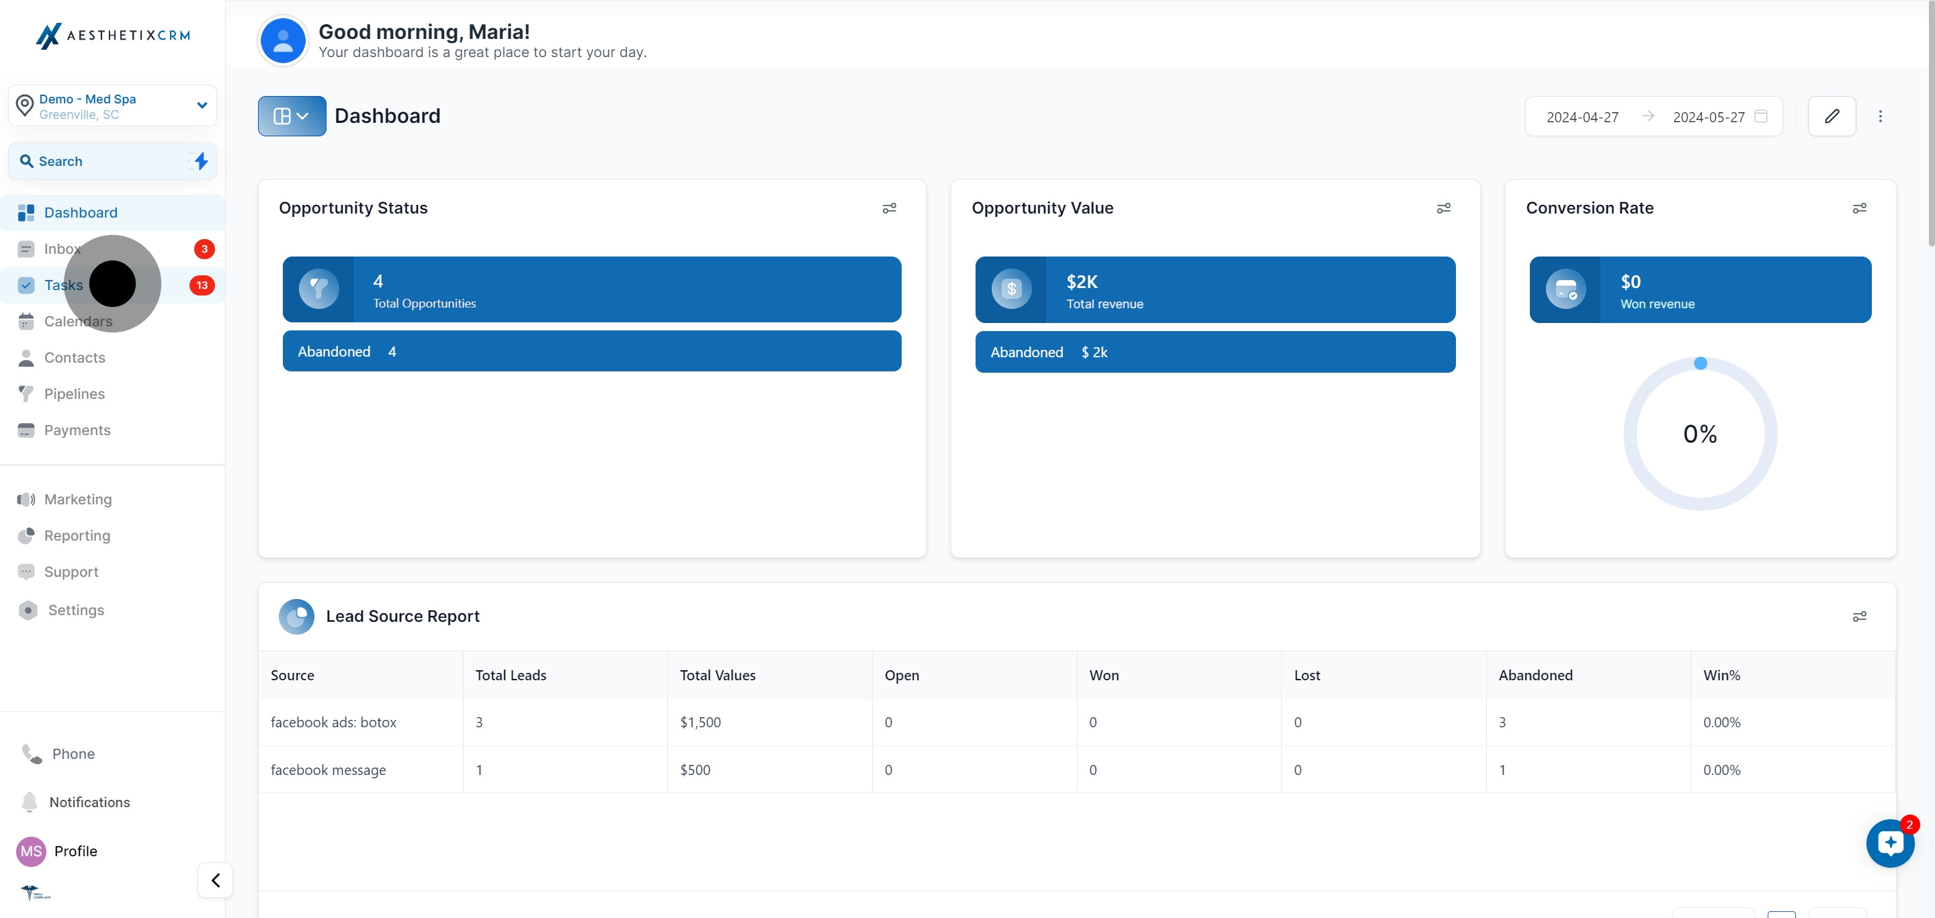Open Opportunity Status filter settings icon
Image resolution: width=1935 pixels, height=918 pixels.
[890, 209]
